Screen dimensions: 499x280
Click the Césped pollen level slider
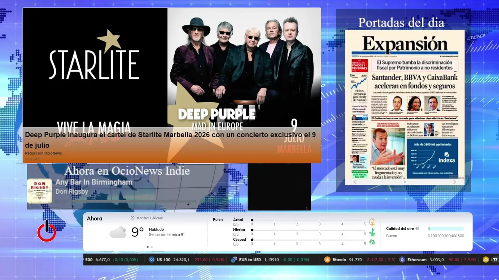click(x=308, y=240)
